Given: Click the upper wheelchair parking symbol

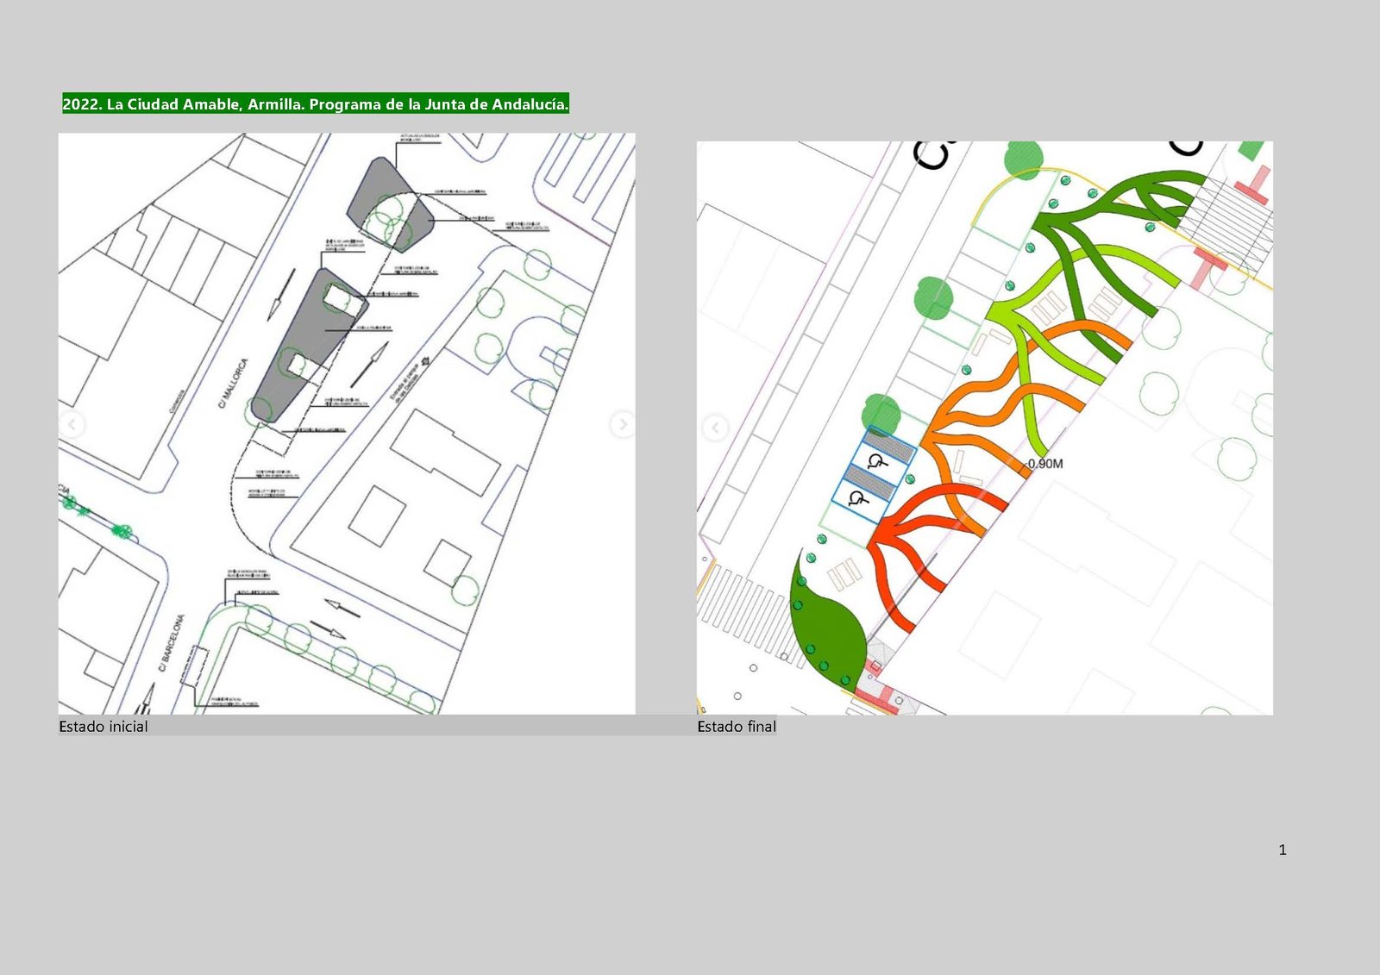Looking at the screenshot, I should coord(877,461).
